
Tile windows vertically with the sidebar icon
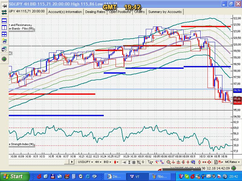(x=4, y=27)
